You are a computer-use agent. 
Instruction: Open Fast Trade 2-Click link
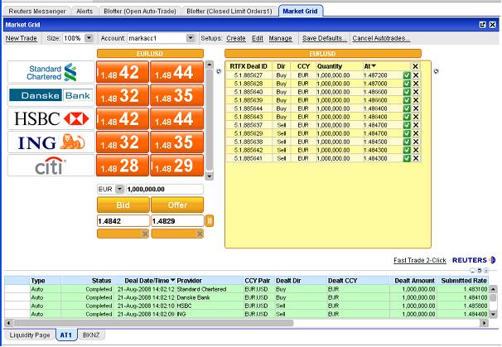point(420,260)
